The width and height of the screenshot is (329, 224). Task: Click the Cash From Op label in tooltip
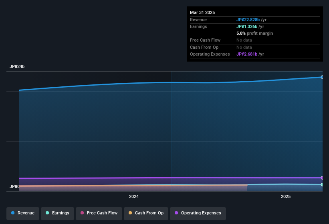pyautogui.click(x=204, y=47)
